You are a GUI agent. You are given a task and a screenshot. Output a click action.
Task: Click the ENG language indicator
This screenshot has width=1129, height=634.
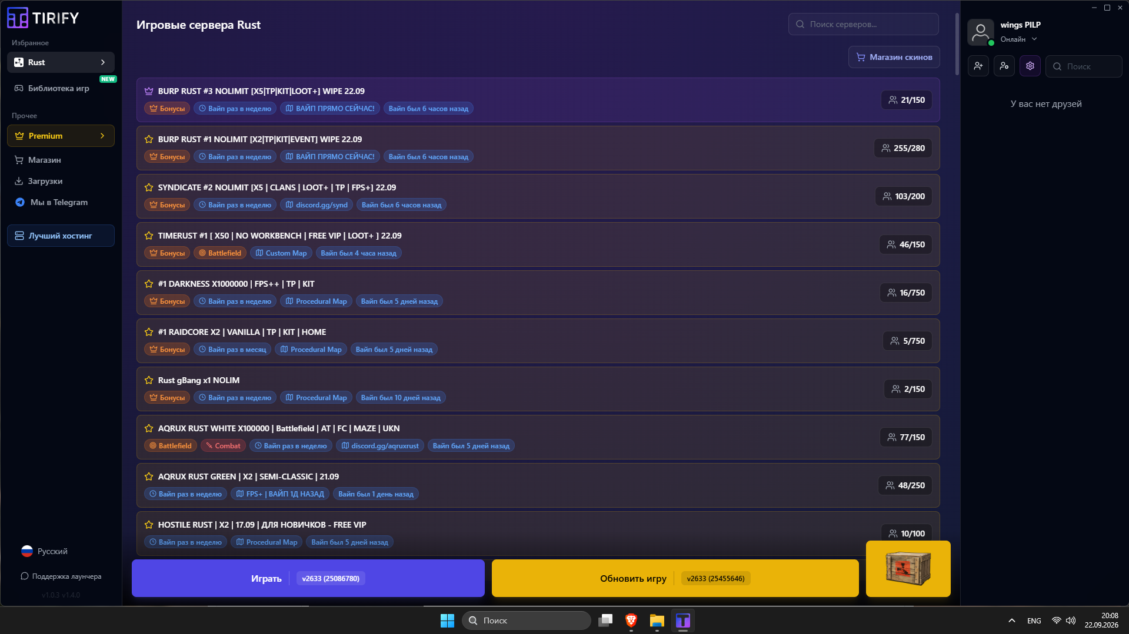click(1034, 621)
